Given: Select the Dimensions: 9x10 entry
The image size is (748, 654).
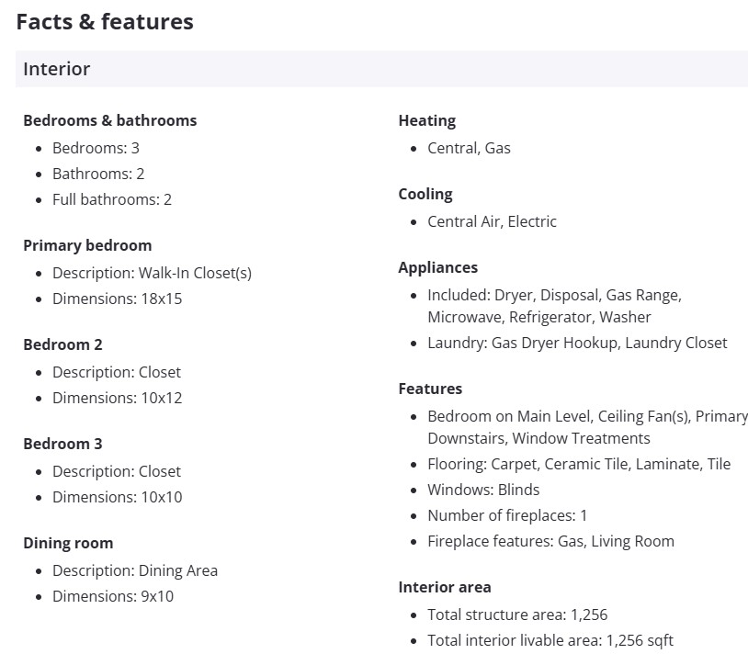Looking at the screenshot, I should (x=112, y=596).
